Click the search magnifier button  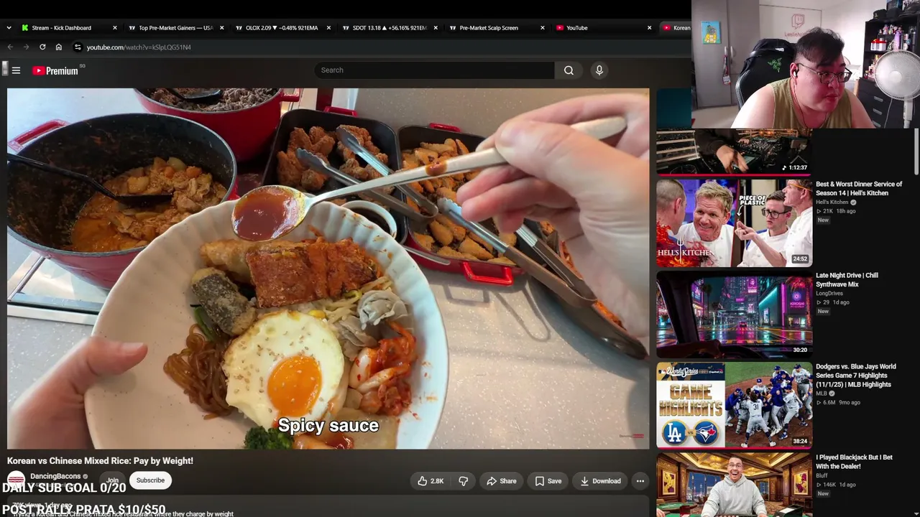coord(569,70)
